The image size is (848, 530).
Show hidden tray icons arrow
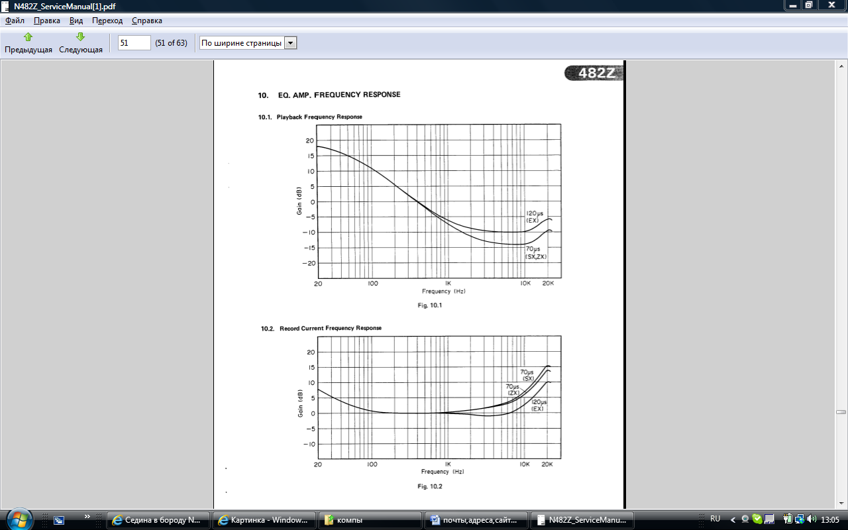[x=733, y=519]
